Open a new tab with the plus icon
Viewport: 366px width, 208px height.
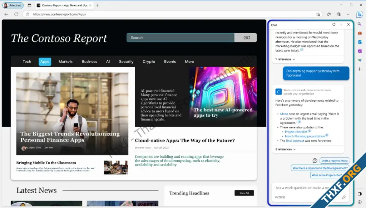(x=97, y=5)
